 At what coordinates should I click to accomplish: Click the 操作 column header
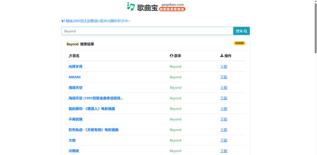pos(226,56)
